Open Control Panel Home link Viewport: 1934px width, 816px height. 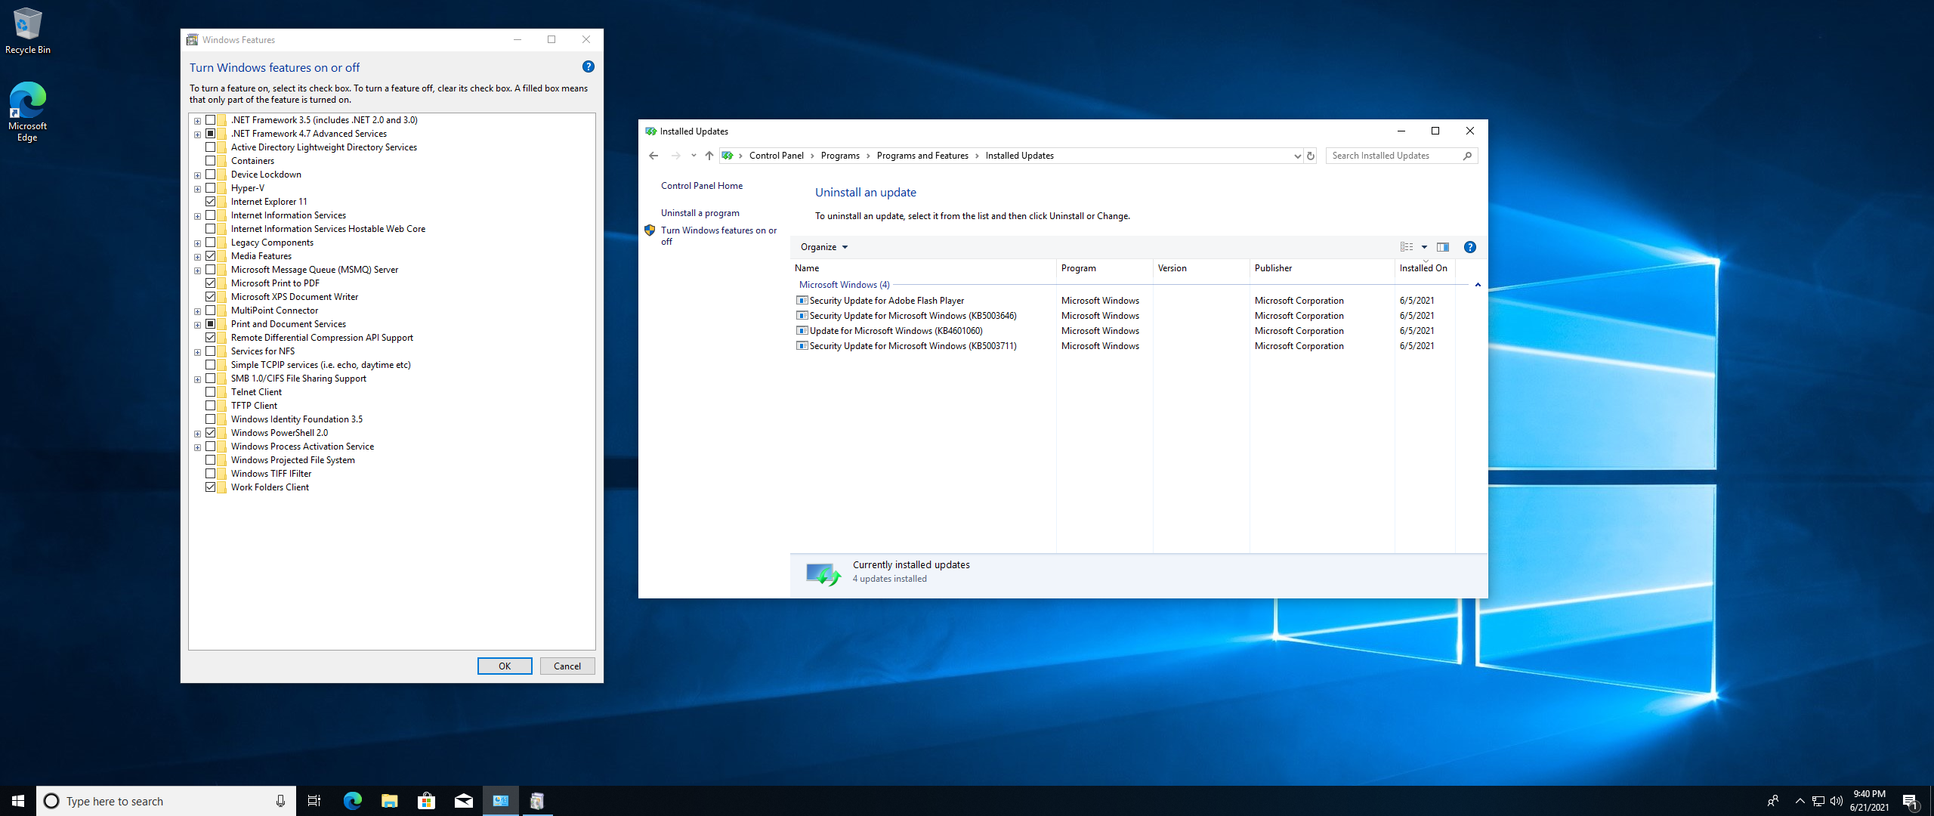(702, 186)
